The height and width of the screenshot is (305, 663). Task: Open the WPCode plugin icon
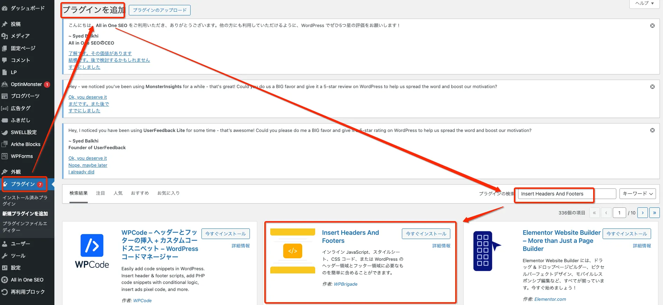pos(92,251)
